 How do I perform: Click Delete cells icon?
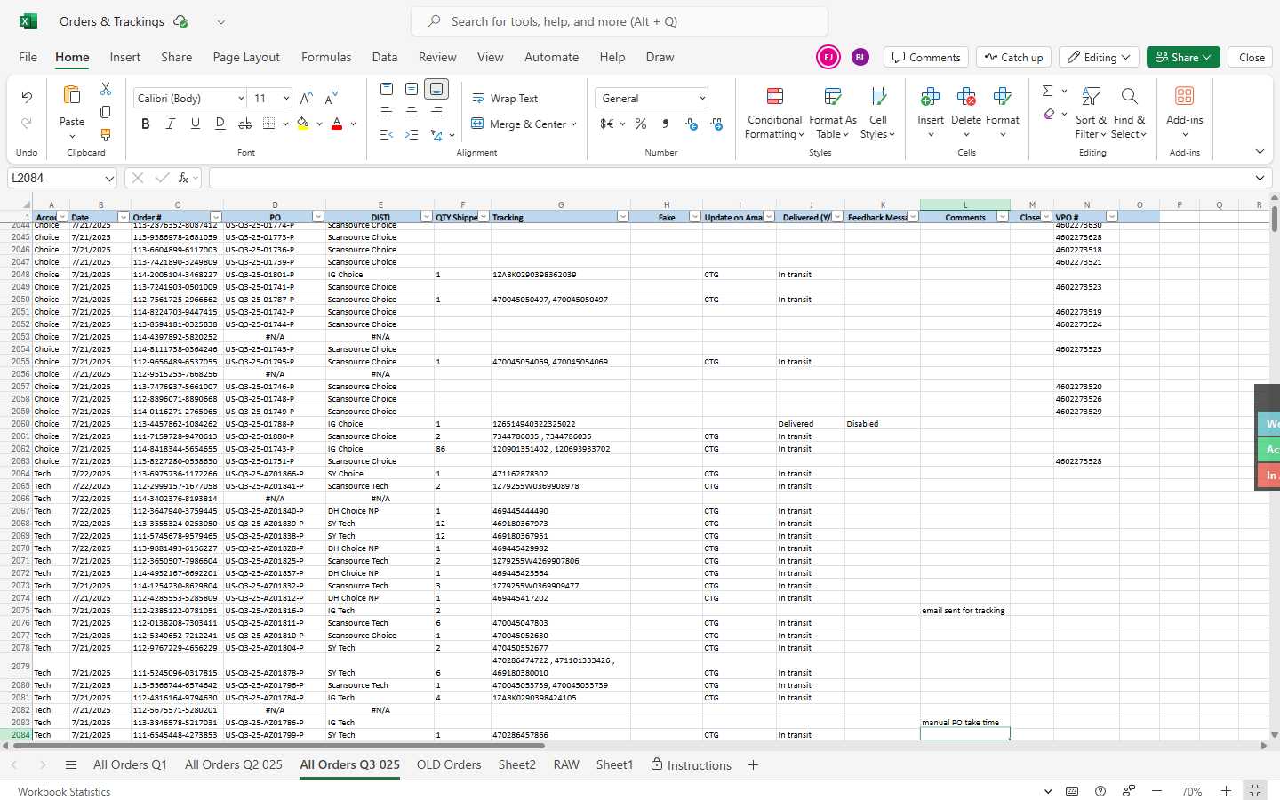(x=966, y=96)
